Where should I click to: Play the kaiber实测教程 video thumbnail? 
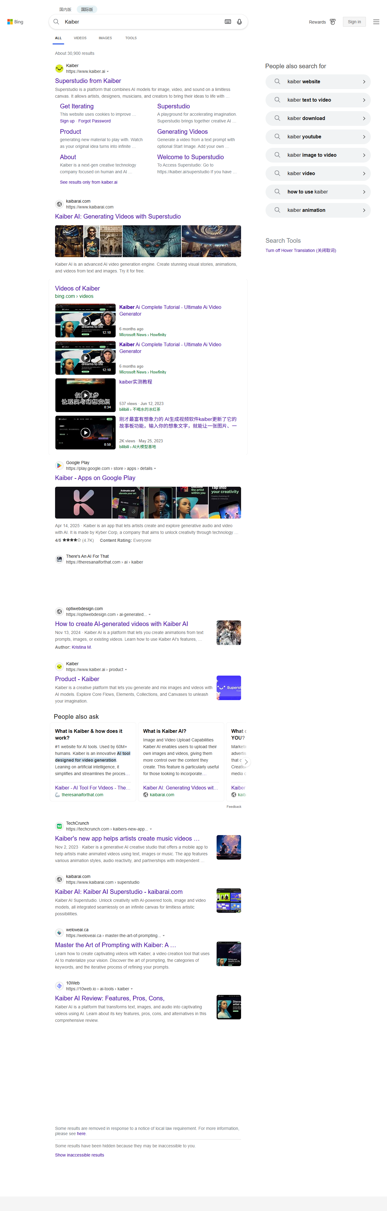pos(85,395)
